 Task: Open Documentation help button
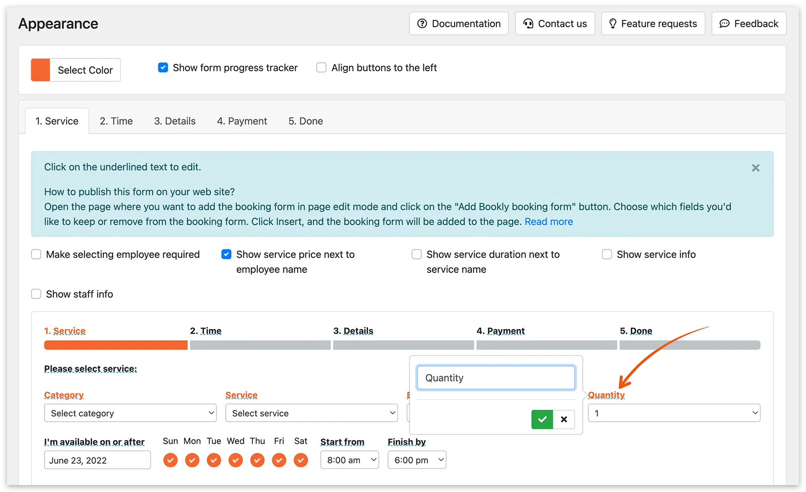point(459,24)
